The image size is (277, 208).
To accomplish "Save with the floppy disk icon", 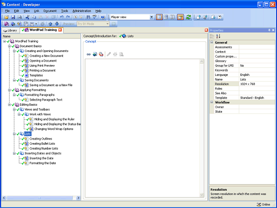I will (13, 17).
